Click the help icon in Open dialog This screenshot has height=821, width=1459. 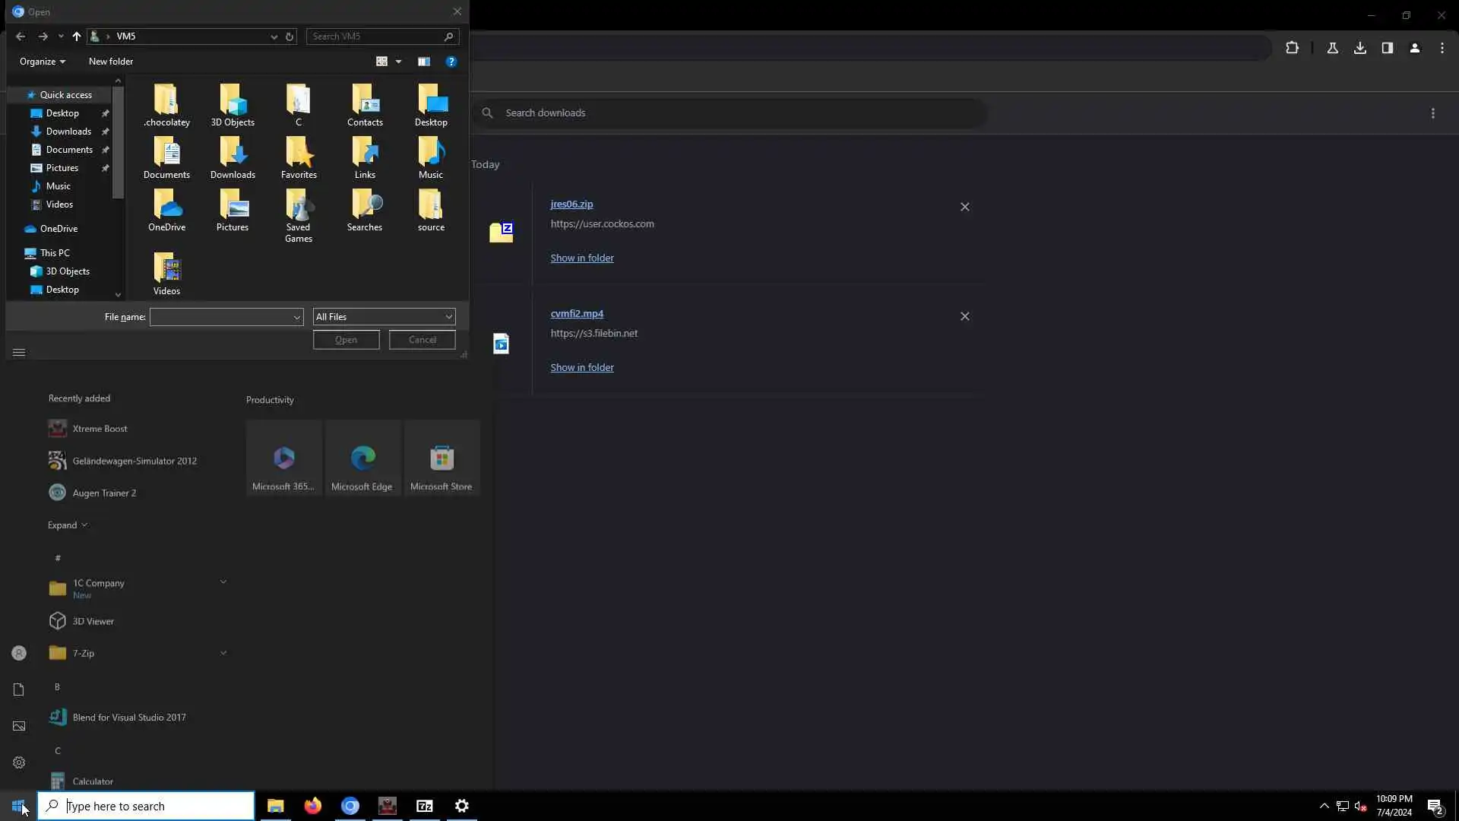point(451,62)
